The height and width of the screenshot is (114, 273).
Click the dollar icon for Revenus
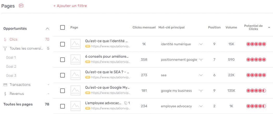pos(5,94)
